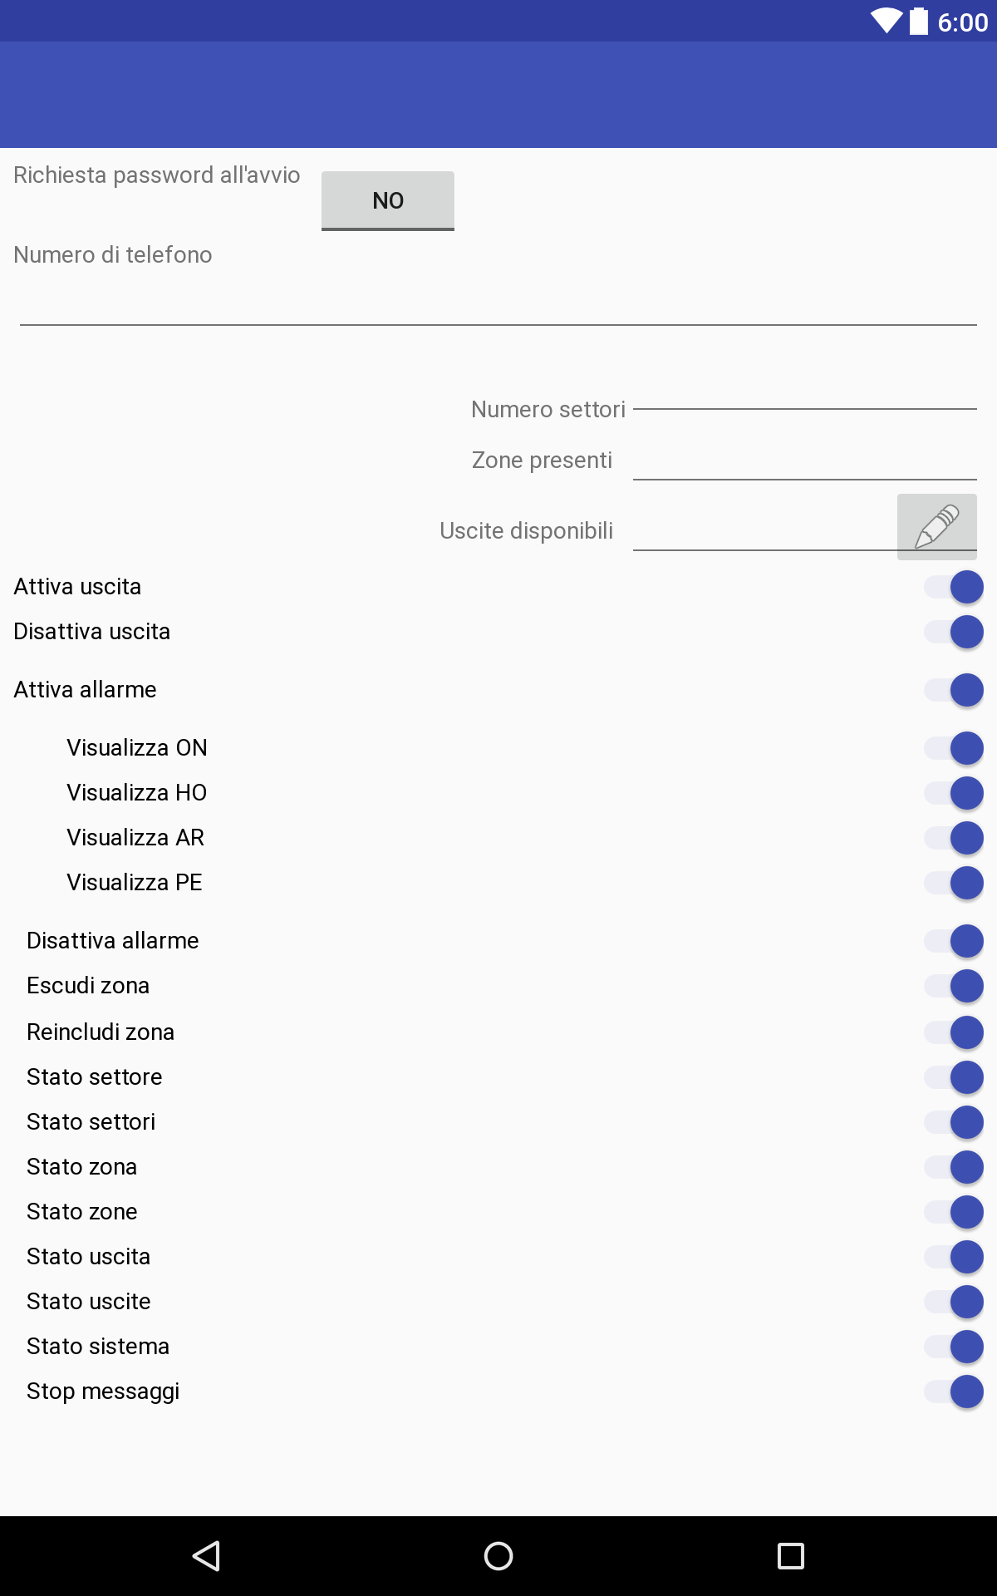The height and width of the screenshot is (1596, 997).
Task: Toggle the Visualizza AR switch
Action: coord(954,838)
